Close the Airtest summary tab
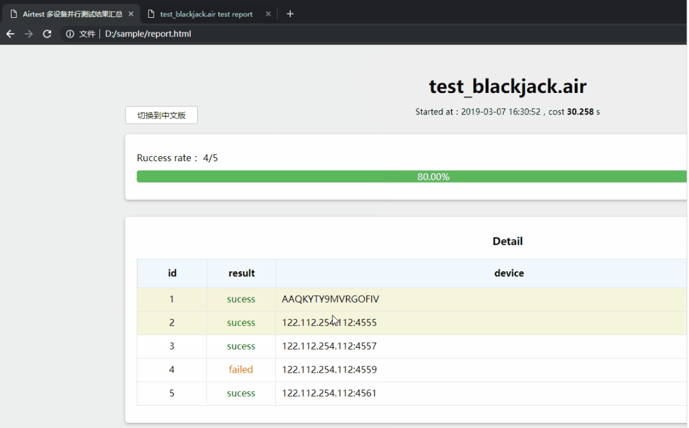689x428 pixels. 130,14
